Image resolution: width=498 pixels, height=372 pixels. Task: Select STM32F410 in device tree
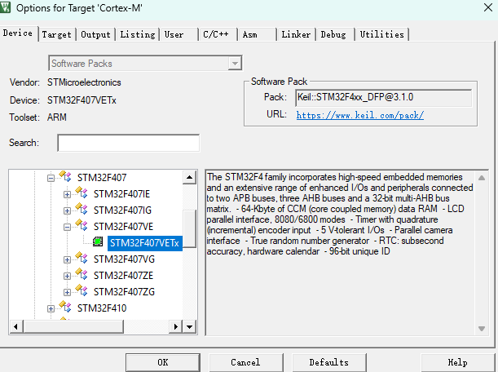click(x=102, y=308)
